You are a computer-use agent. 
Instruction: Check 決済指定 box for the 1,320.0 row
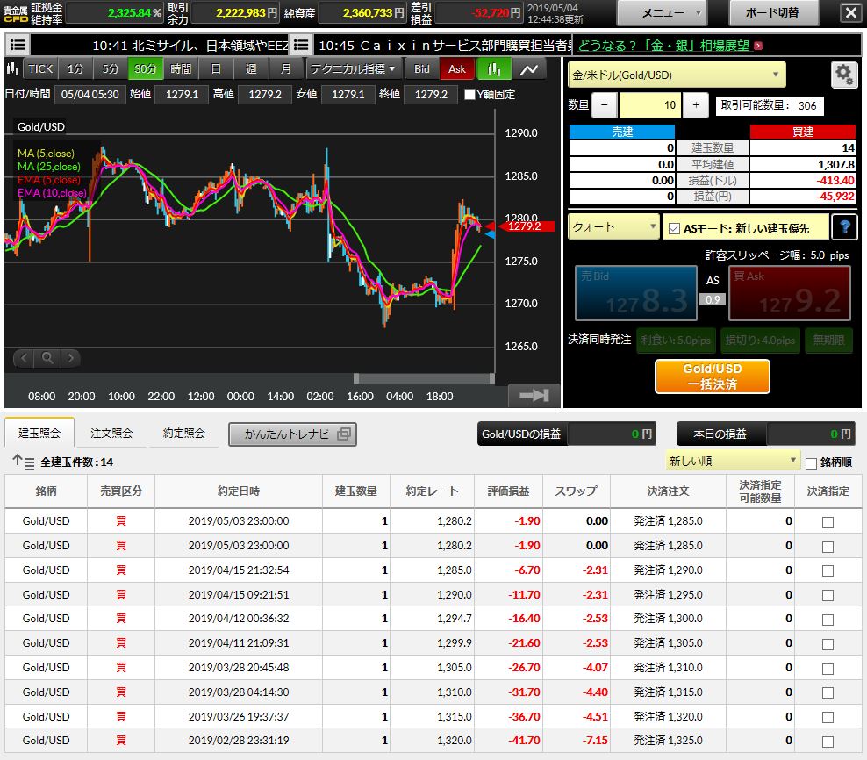tap(828, 742)
